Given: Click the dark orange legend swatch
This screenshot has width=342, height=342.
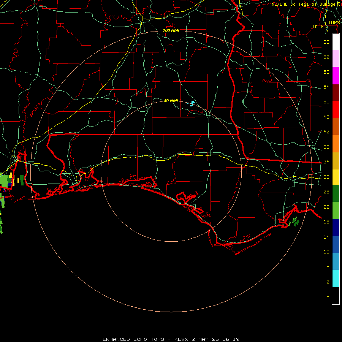Looking at the screenshot, I should pos(336,126).
